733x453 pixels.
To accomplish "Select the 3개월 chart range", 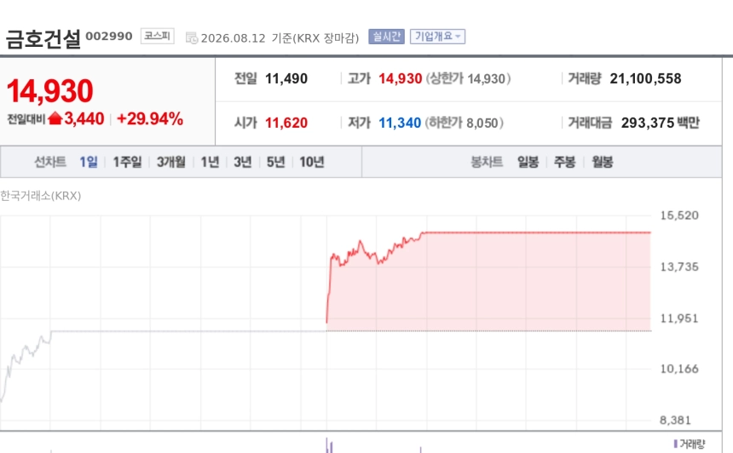I will [171, 162].
